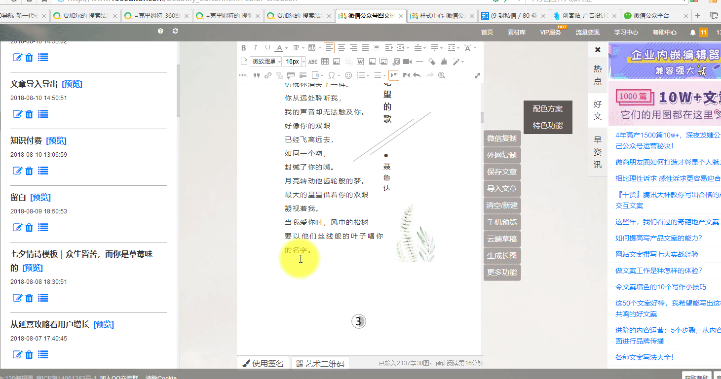Open the 知识付费 预览 link
This screenshot has height=379, width=721.
coord(56,141)
